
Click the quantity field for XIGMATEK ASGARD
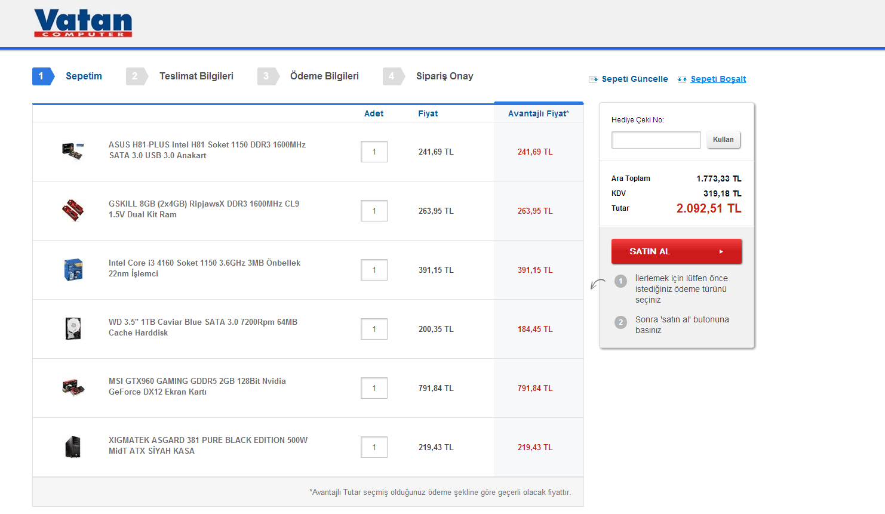click(x=374, y=447)
